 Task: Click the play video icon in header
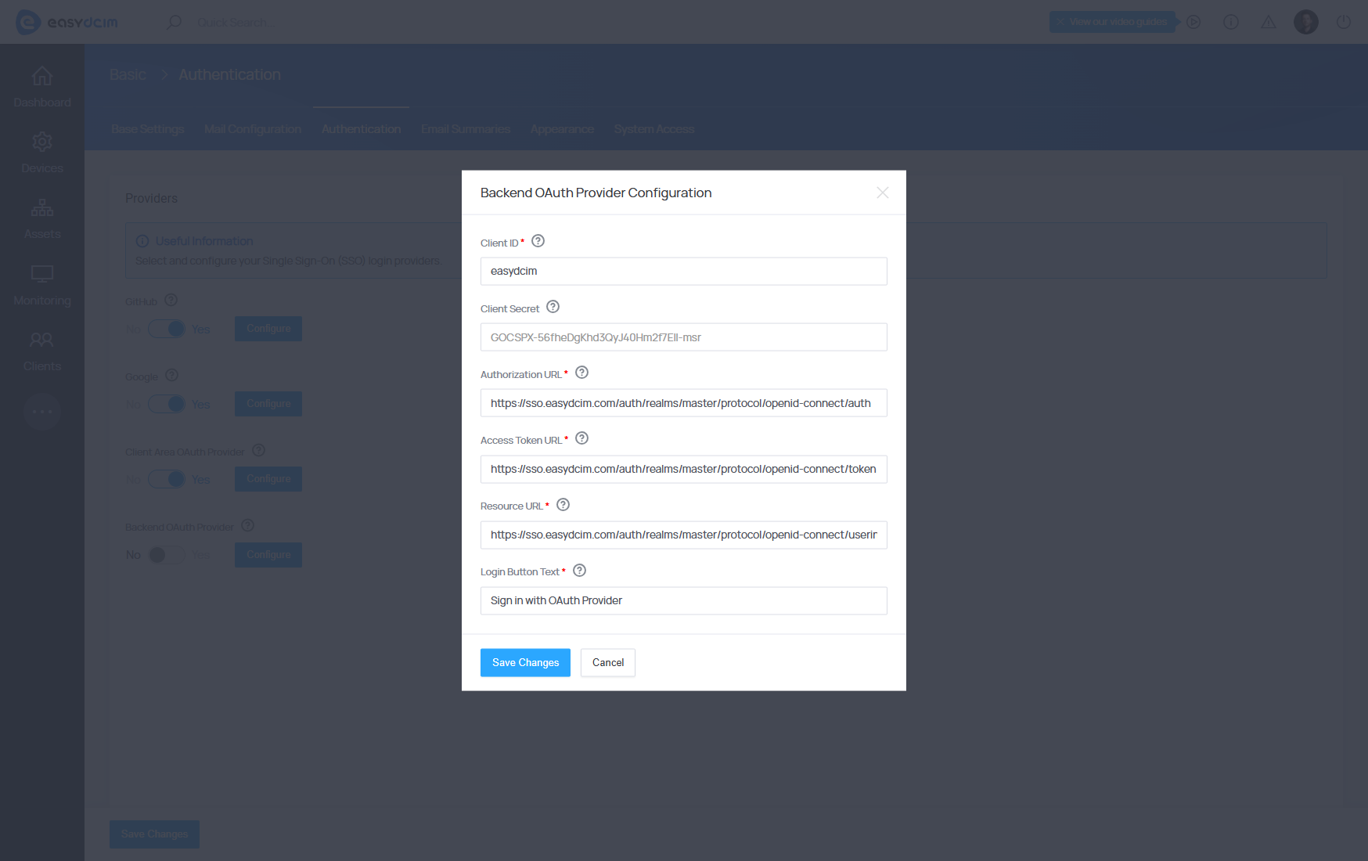click(1193, 22)
